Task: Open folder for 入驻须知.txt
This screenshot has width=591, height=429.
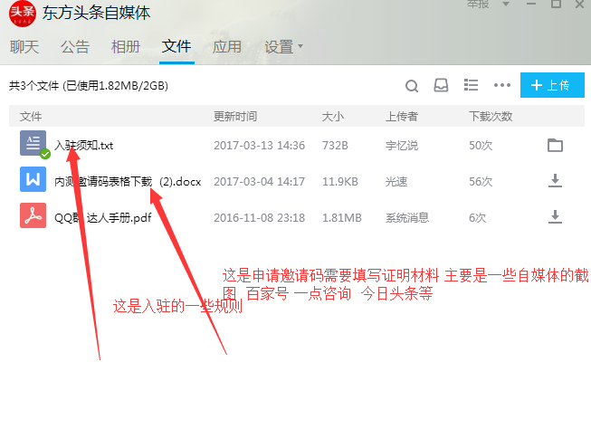Action: point(555,145)
